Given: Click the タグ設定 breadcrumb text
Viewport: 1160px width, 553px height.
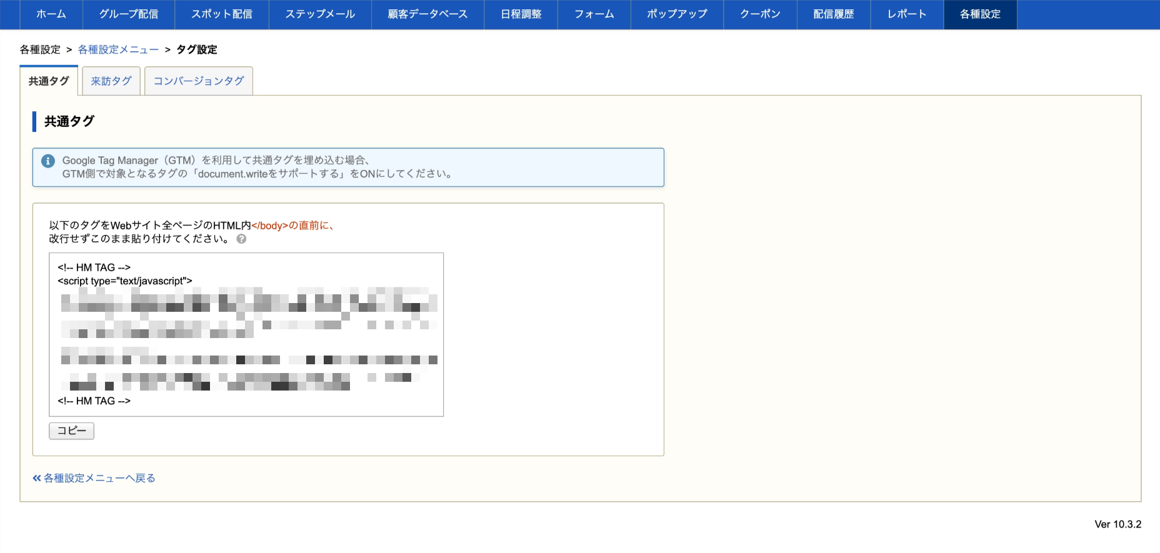Looking at the screenshot, I should tap(197, 49).
